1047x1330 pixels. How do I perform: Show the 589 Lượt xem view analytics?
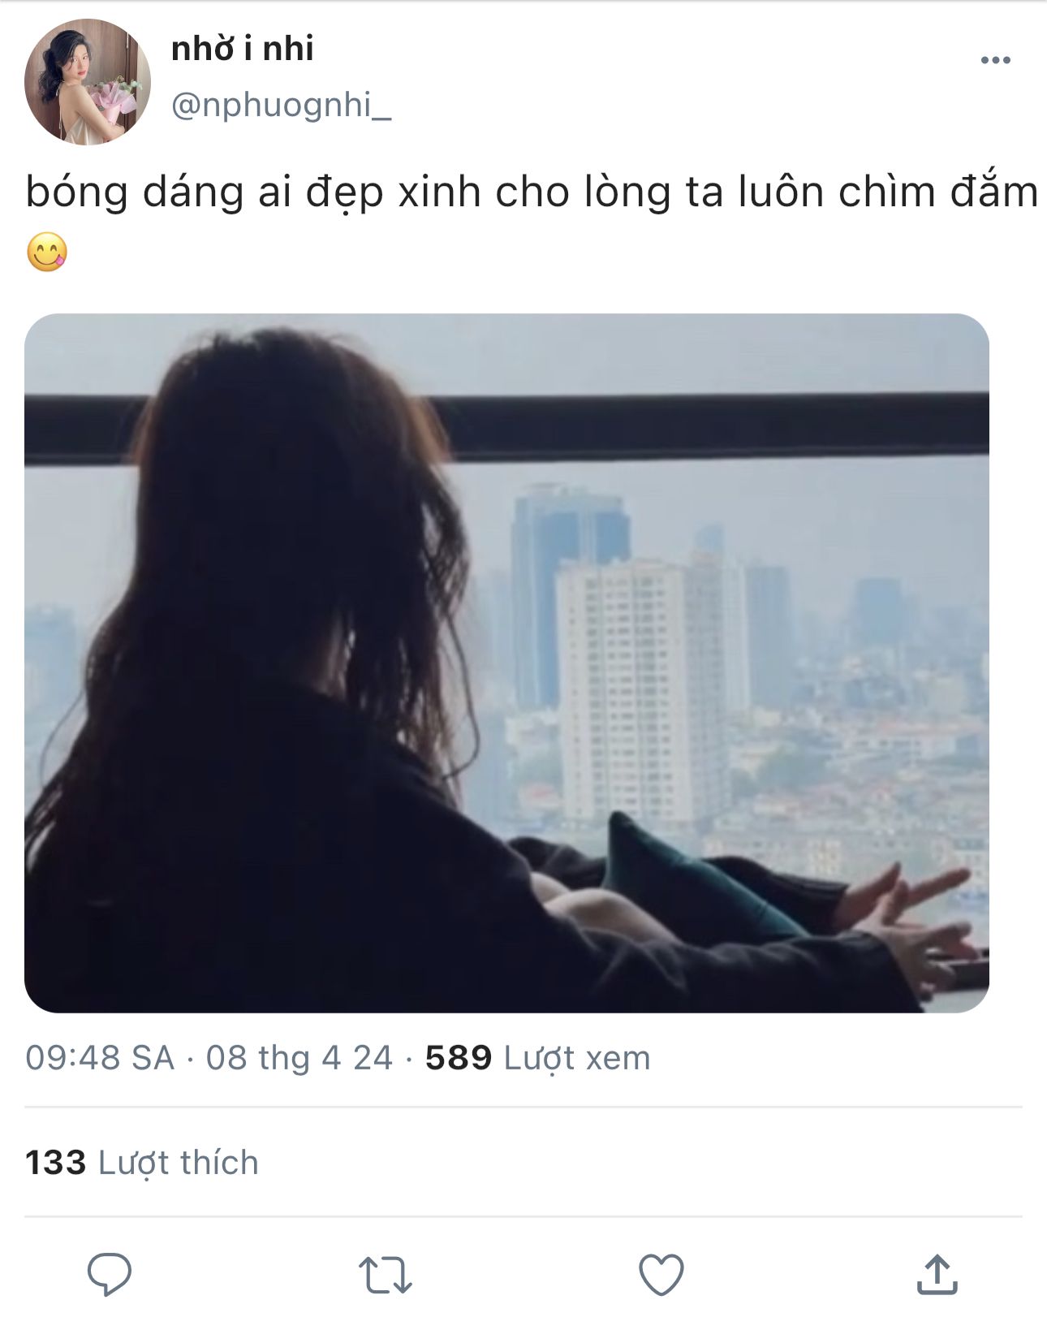coord(538,1058)
